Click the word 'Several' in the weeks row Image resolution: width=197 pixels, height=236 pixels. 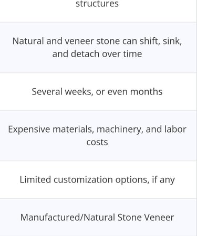(47, 92)
